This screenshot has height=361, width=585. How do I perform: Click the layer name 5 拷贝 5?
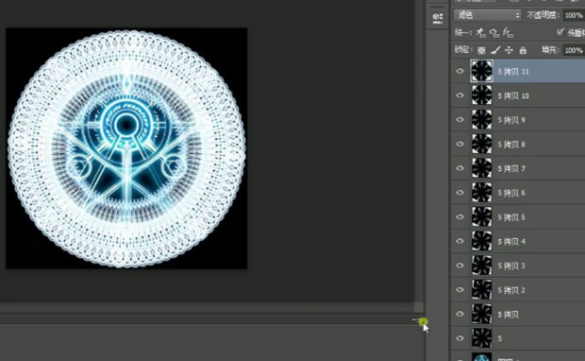pos(511,217)
